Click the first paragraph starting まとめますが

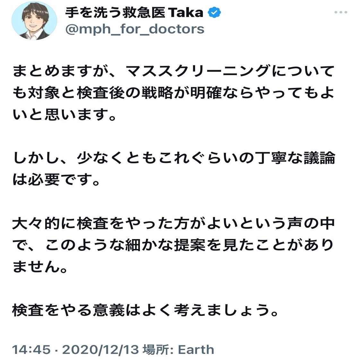(173, 93)
